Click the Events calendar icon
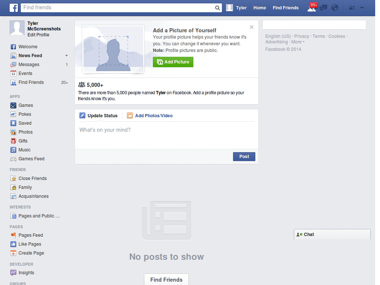The height and width of the screenshot is (285, 380). 13,73
